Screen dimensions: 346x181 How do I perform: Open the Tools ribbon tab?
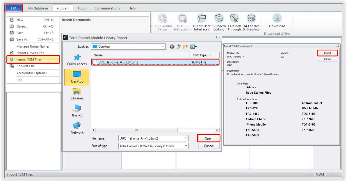(x=82, y=8)
